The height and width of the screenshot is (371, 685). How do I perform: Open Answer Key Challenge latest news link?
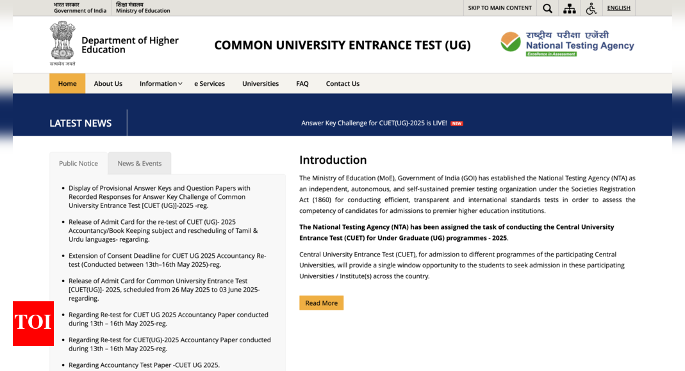[374, 123]
